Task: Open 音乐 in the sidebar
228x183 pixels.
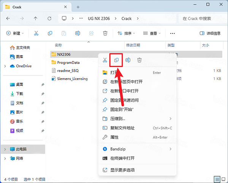Action: 16,121
